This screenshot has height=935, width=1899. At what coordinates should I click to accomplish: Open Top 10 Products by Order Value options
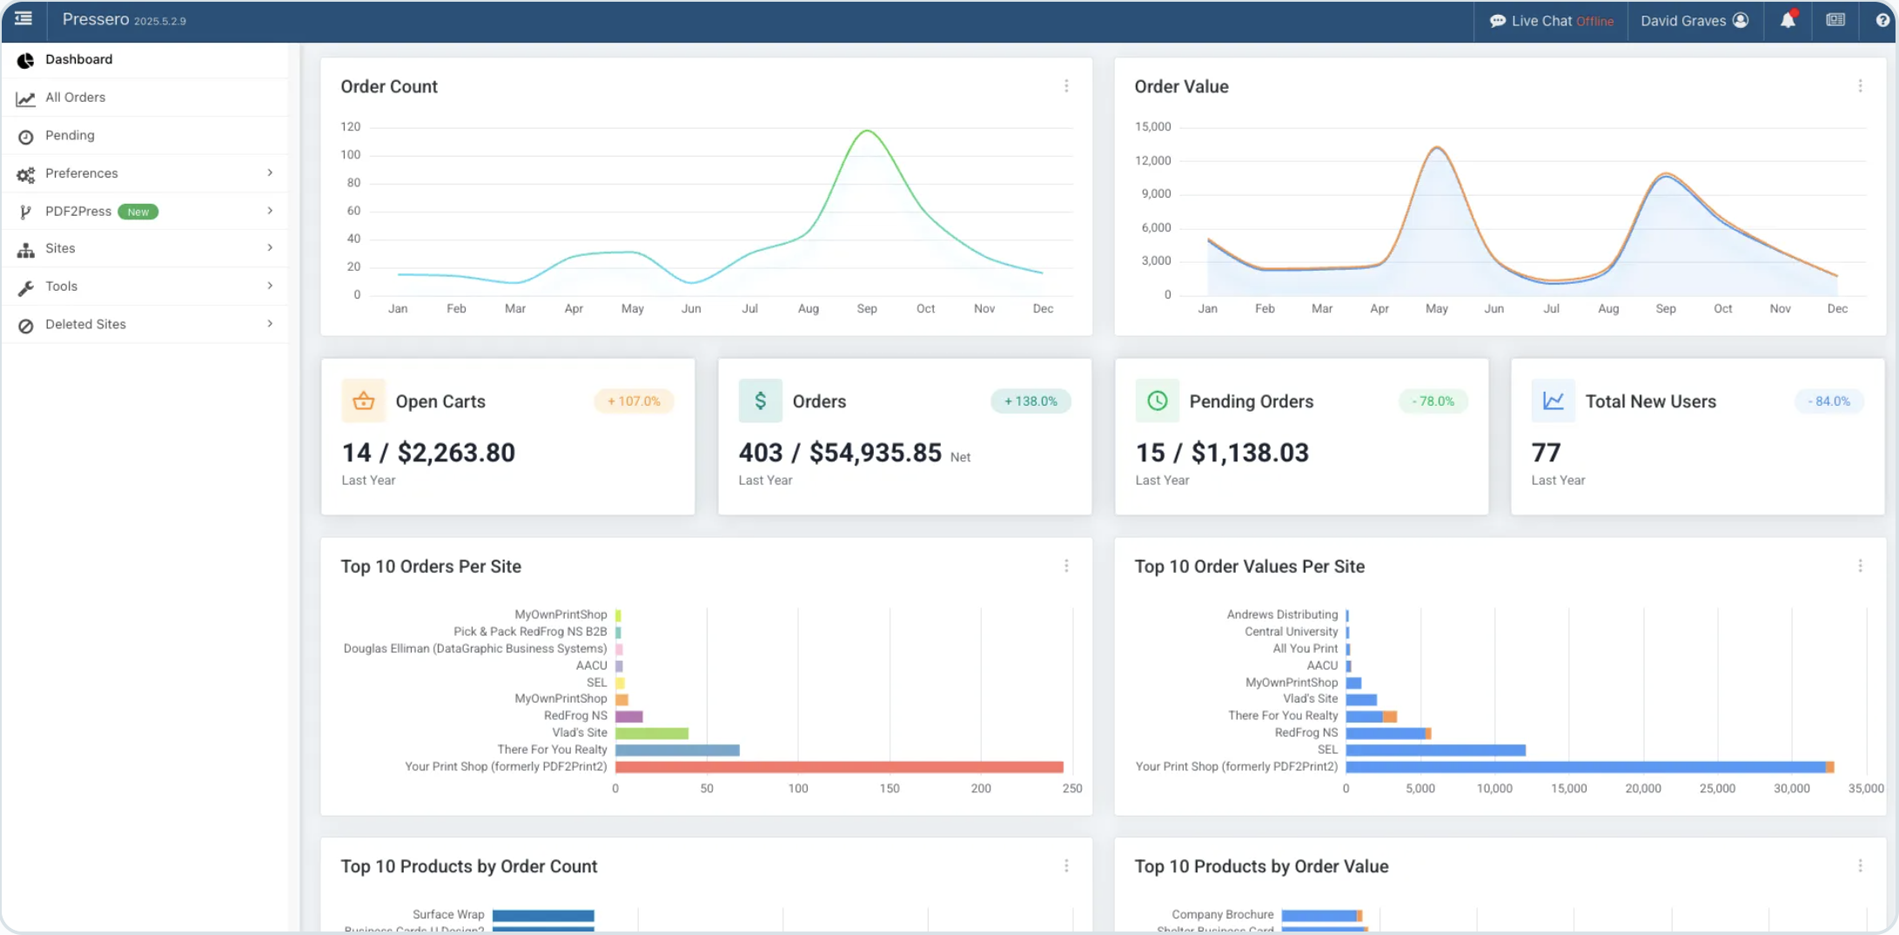coord(1860,865)
